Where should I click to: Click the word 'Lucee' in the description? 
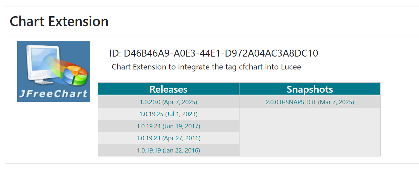pyautogui.click(x=291, y=67)
